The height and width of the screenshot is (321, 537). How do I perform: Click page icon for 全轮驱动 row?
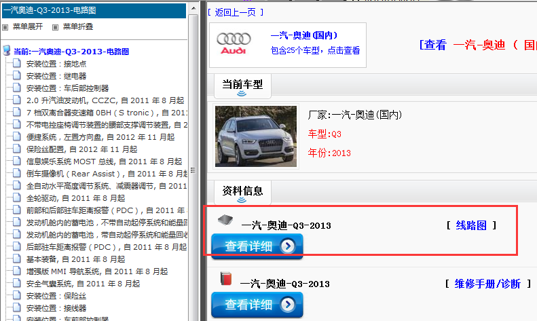coord(17,197)
